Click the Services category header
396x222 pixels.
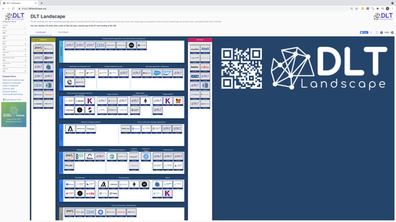point(200,40)
